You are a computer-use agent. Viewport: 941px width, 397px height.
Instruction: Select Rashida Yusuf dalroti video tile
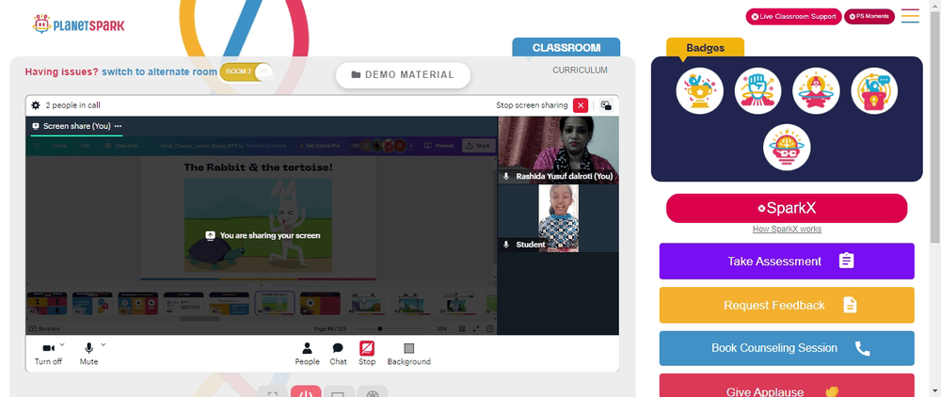pos(558,150)
